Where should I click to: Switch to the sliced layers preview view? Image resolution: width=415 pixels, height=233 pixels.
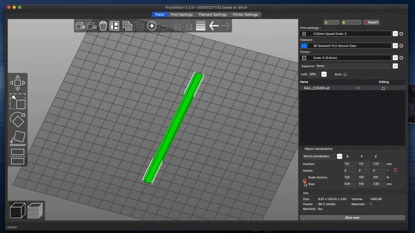click(35, 210)
